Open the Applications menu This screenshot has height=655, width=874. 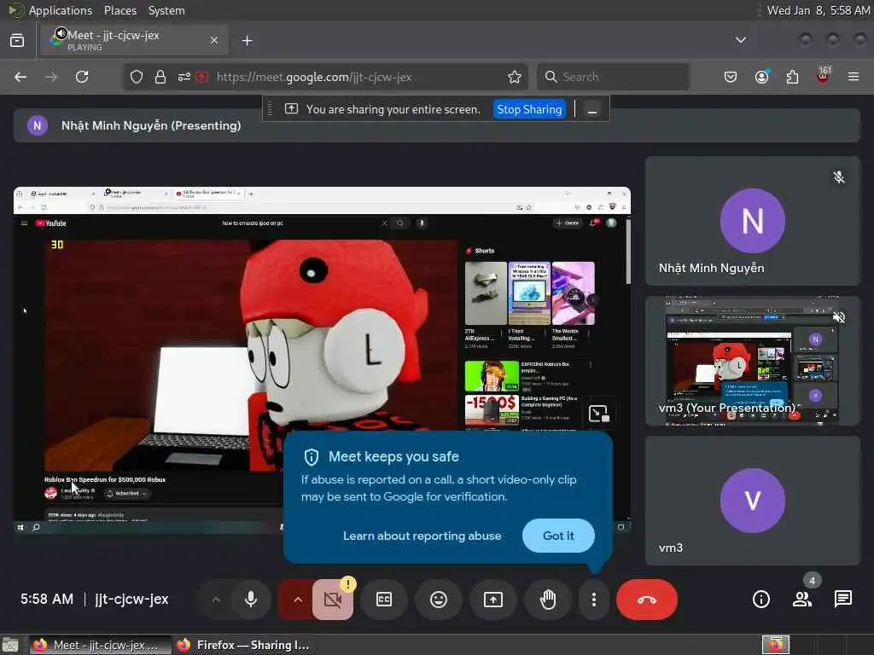click(61, 10)
